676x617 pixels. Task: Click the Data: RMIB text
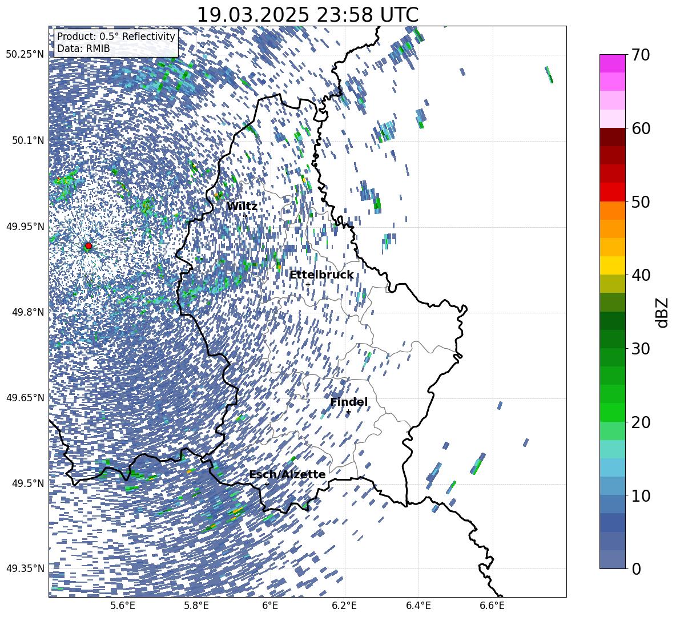(x=83, y=49)
